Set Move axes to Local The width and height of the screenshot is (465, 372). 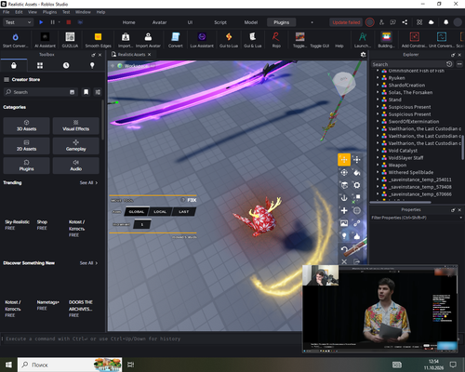(x=160, y=212)
